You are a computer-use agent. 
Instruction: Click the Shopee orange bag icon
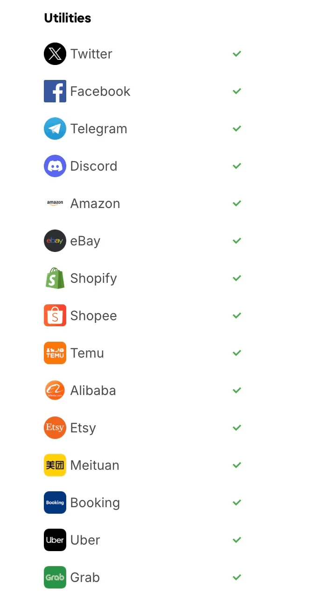55,316
